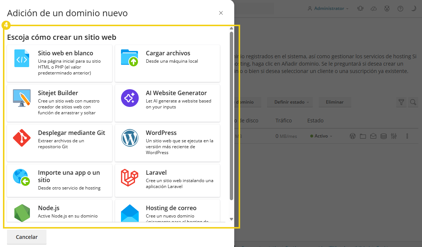This screenshot has width=422, height=247.
Task: Click the search magnifier icon
Action: [x=414, y=102]
